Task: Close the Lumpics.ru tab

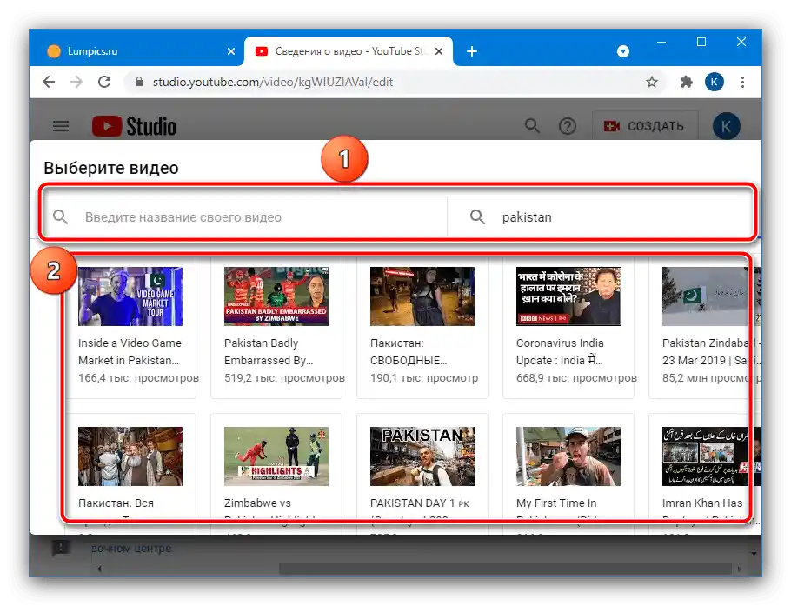Action: (x=231, y=51)
